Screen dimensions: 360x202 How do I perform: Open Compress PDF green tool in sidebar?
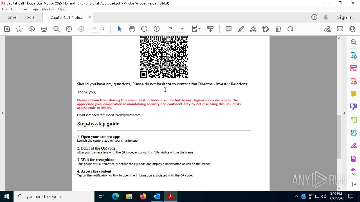(354, 120)
